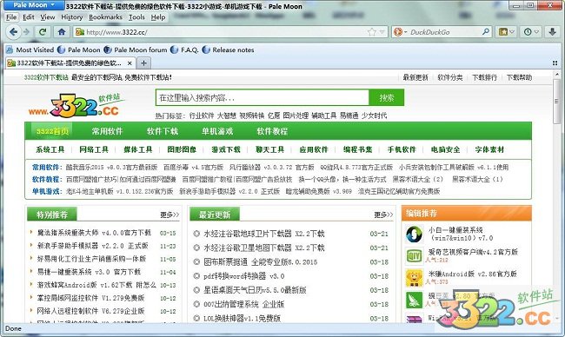Viewport: 565px width, 337px height.
Task: Open the Pale Moon forum bookmark
Action: (x=136, y=50)
